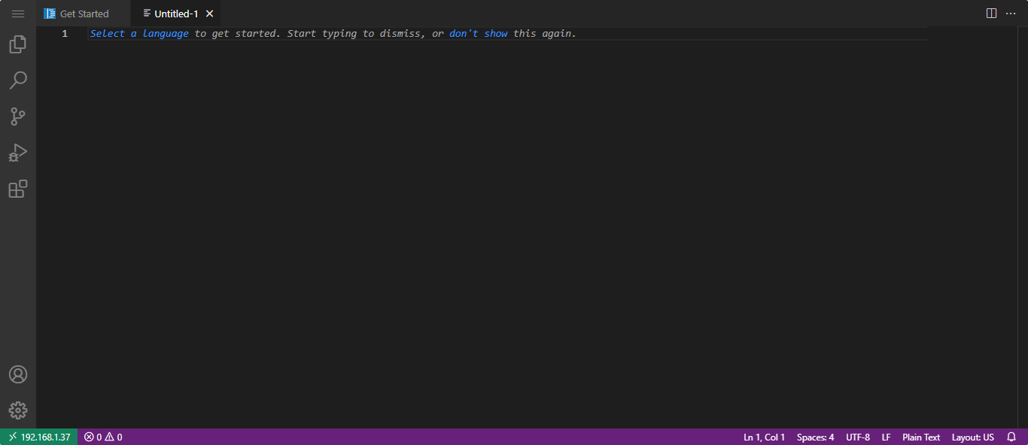
Task: Open the Run and Debug view
Action: tap(17, 153)
